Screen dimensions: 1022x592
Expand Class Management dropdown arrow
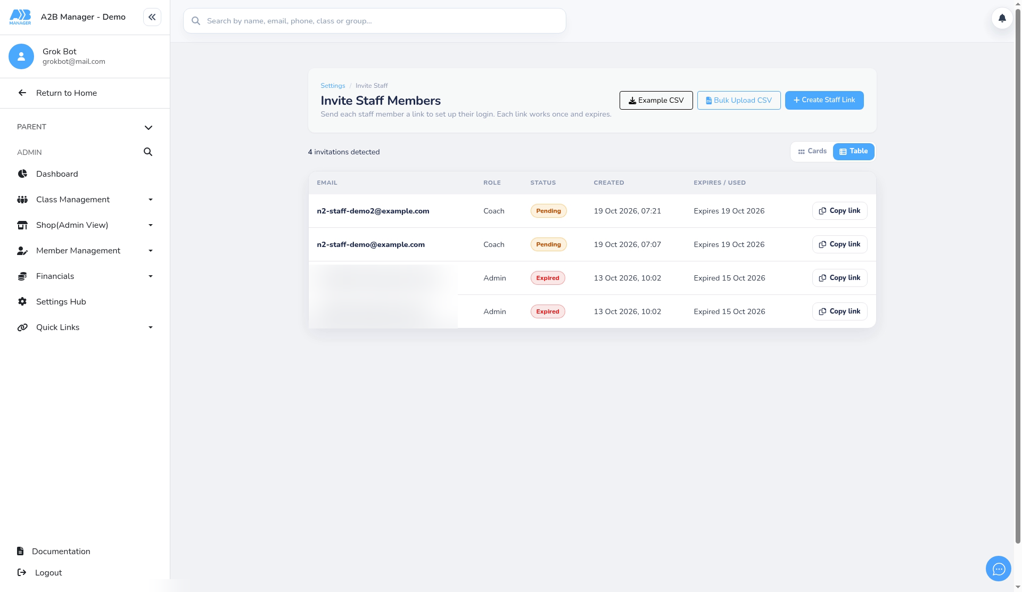pyautogui.click(x=151, y=200)
